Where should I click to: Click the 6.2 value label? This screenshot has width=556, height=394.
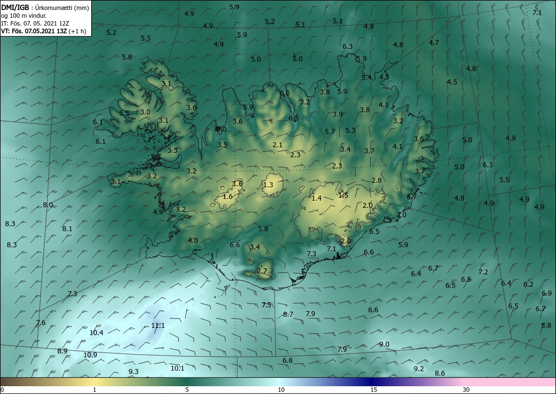tap(528, 284)
